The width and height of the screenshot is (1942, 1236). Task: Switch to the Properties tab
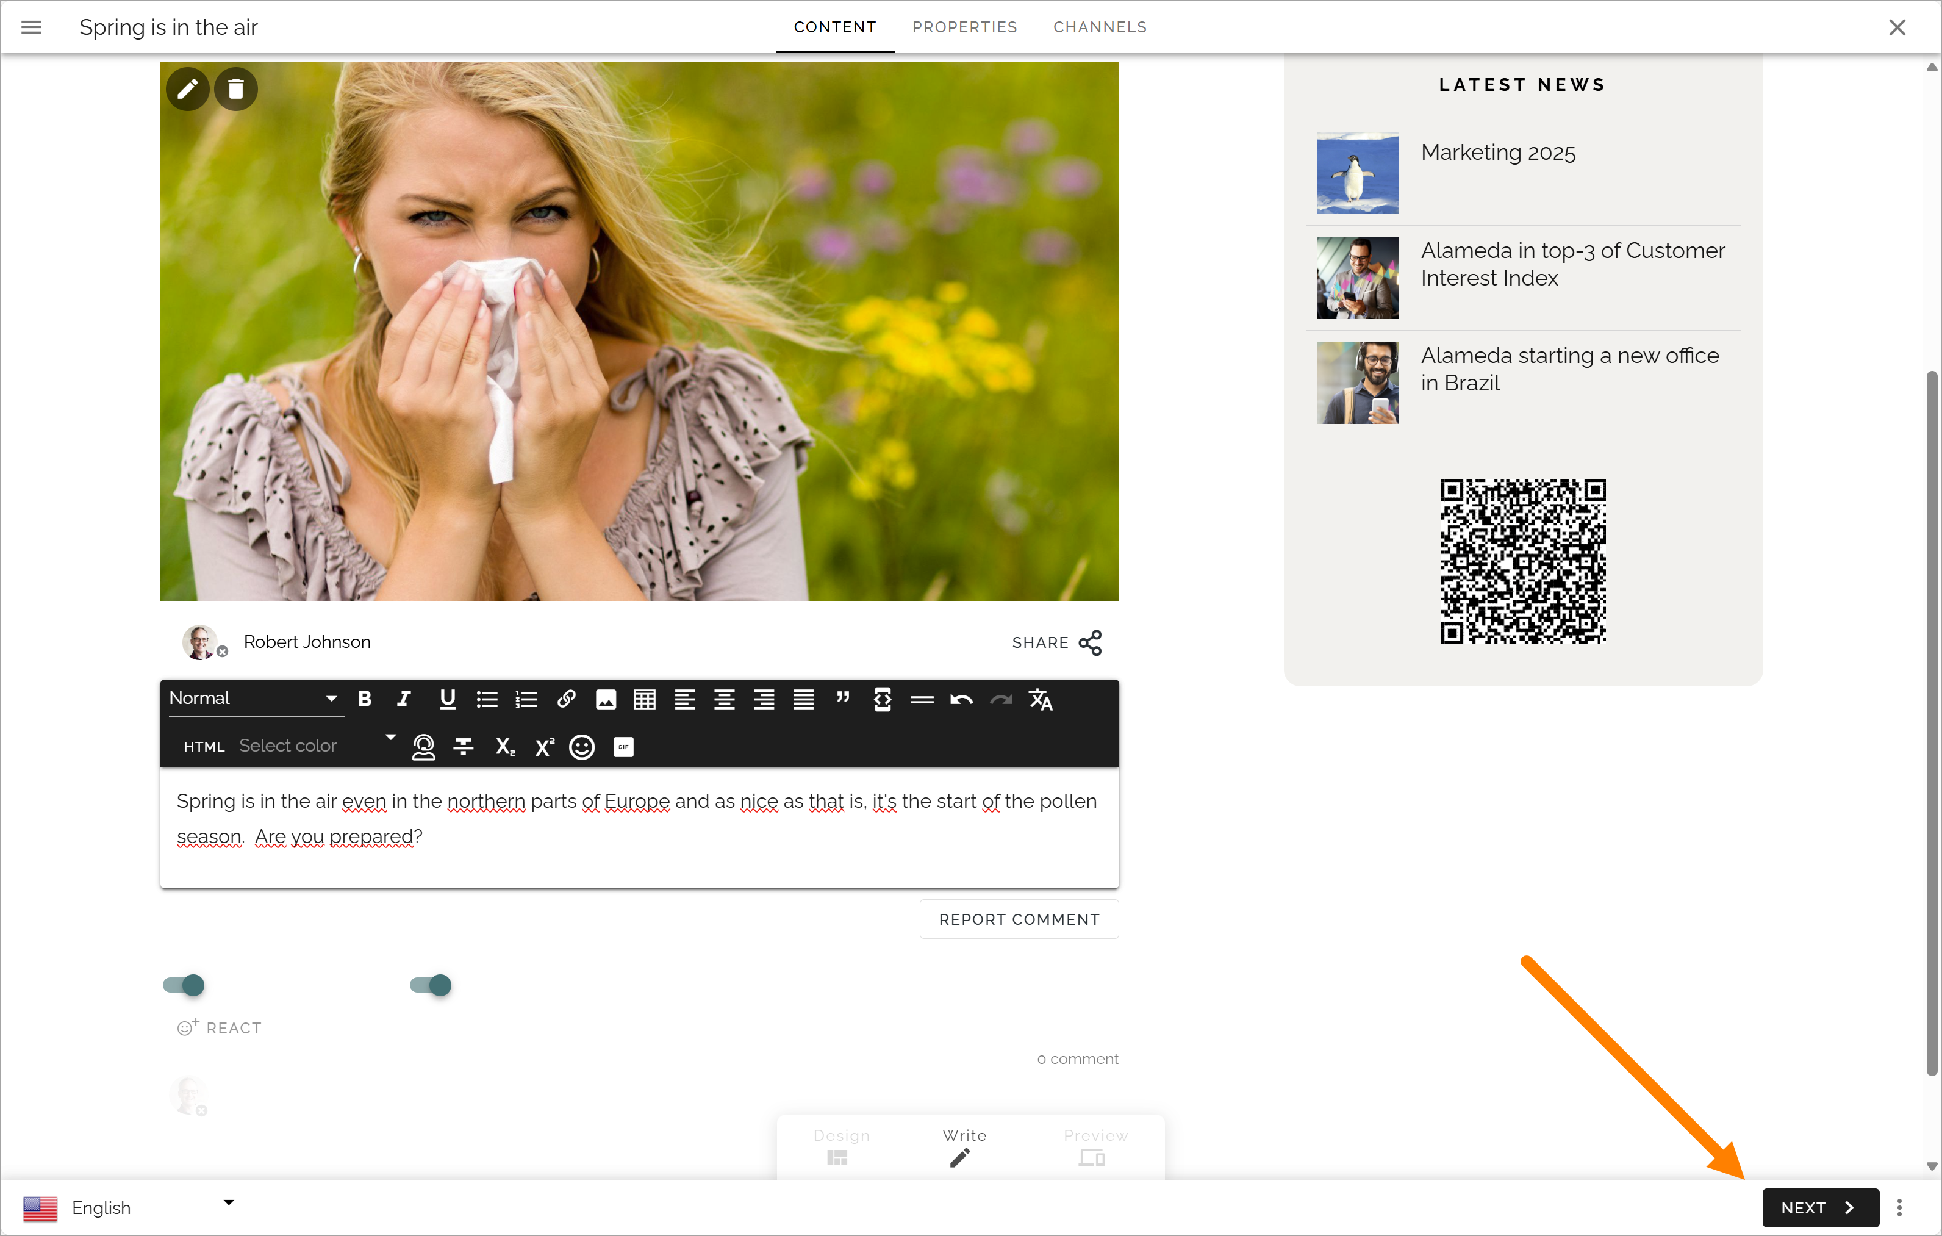click(964, 27)
